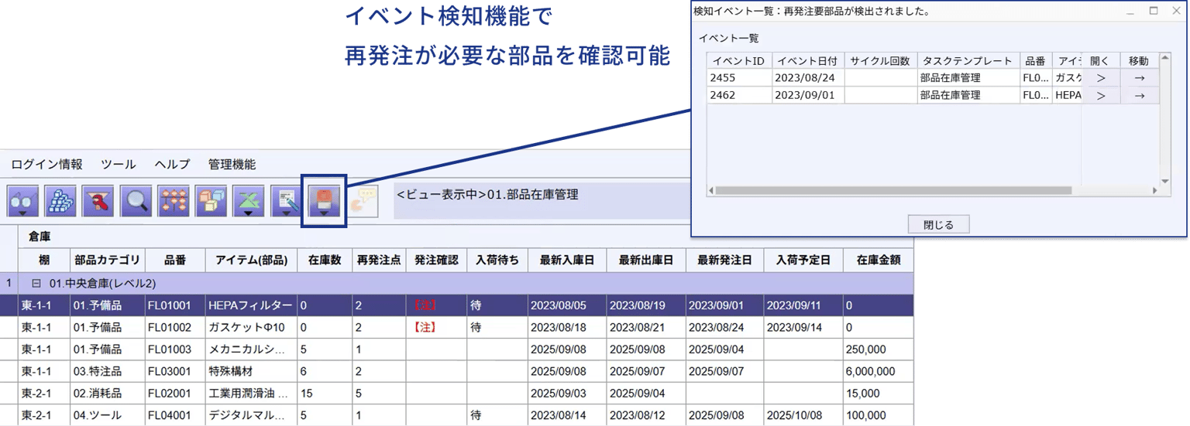Click the 入荷待ち column header
This screenshot has width=1190, height=426.
click(x=497, y=261)
